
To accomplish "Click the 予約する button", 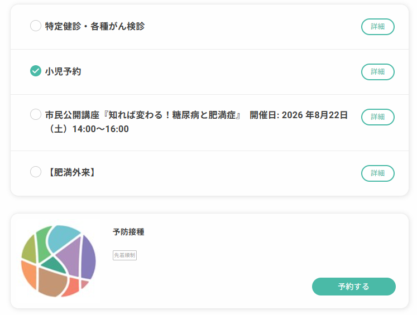I will 354,287.
